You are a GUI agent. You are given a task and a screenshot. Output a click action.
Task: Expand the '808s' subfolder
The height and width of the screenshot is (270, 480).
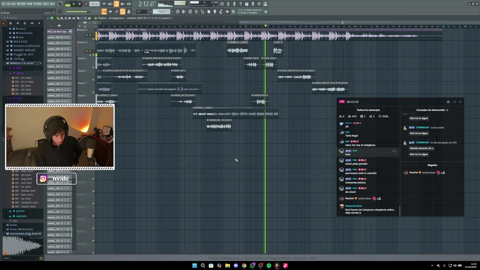click(19, 68)
